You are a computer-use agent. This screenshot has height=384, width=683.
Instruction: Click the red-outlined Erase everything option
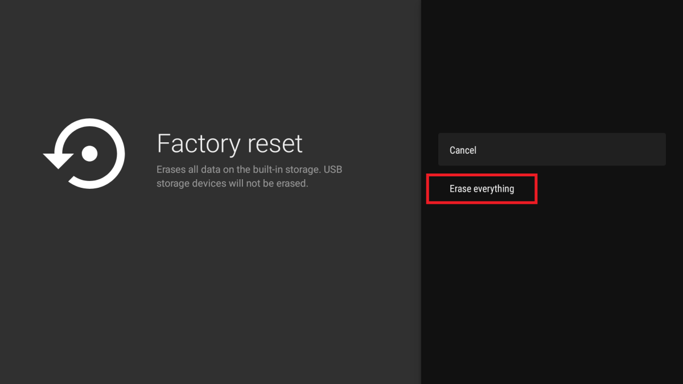click(482, 188)
